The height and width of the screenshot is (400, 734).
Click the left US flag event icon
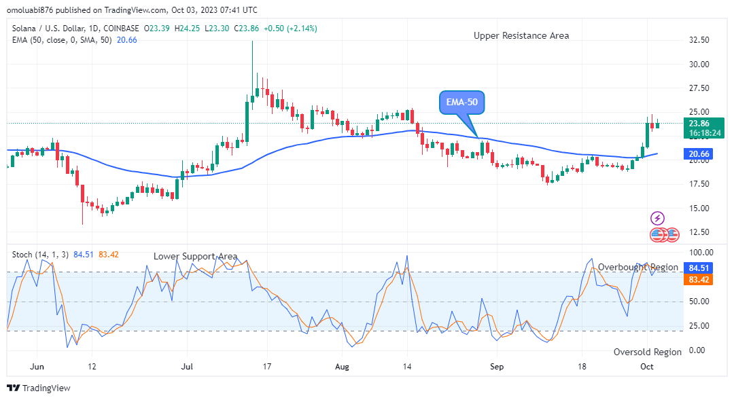coord(657,234)
